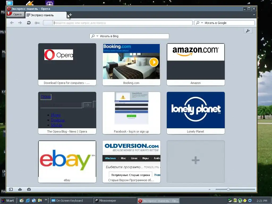Click the Bing search field on Speed Dial
This screenshot has width=272, height=204.
pos(129,36)
